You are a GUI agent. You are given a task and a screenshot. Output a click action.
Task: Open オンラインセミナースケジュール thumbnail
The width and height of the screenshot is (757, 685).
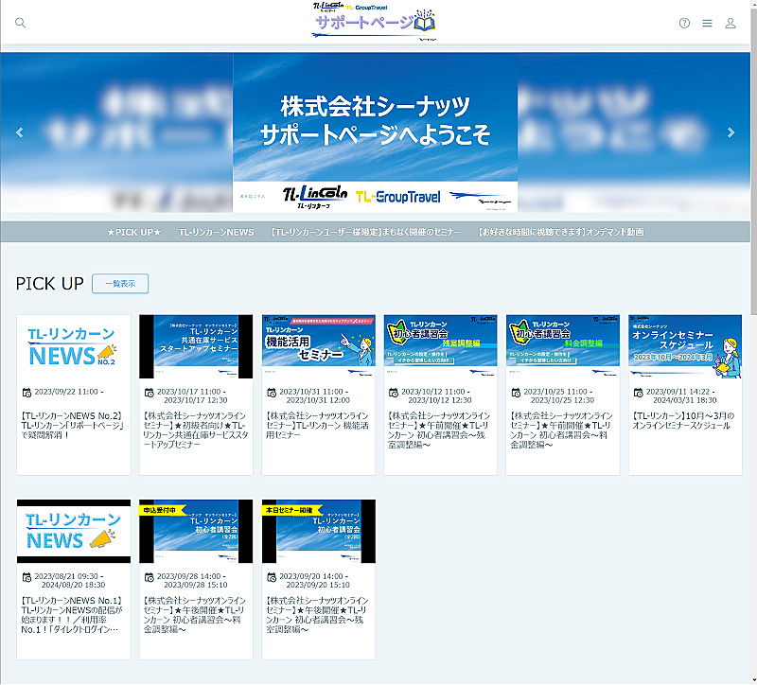click(x=685, y=346)
